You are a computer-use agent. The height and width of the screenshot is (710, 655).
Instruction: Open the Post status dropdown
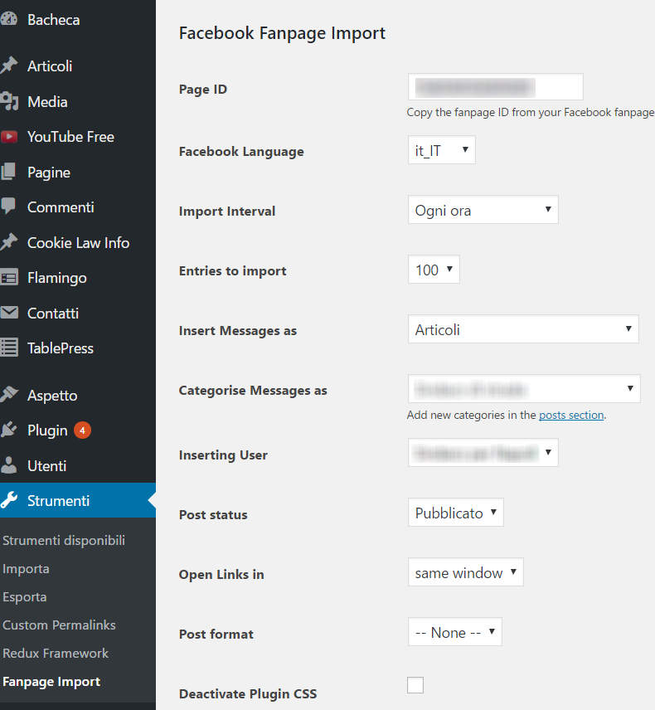point(455,513)
